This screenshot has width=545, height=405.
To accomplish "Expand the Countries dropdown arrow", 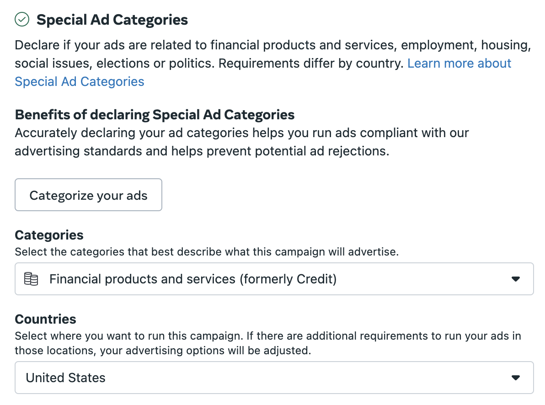I will [515, 378].
